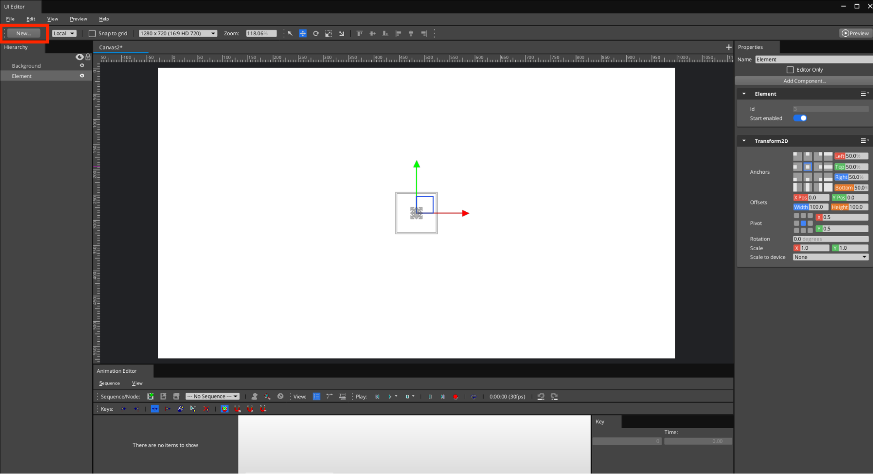Align selected elements to right edge
The image size is (873, 474).
pos(424,34)
